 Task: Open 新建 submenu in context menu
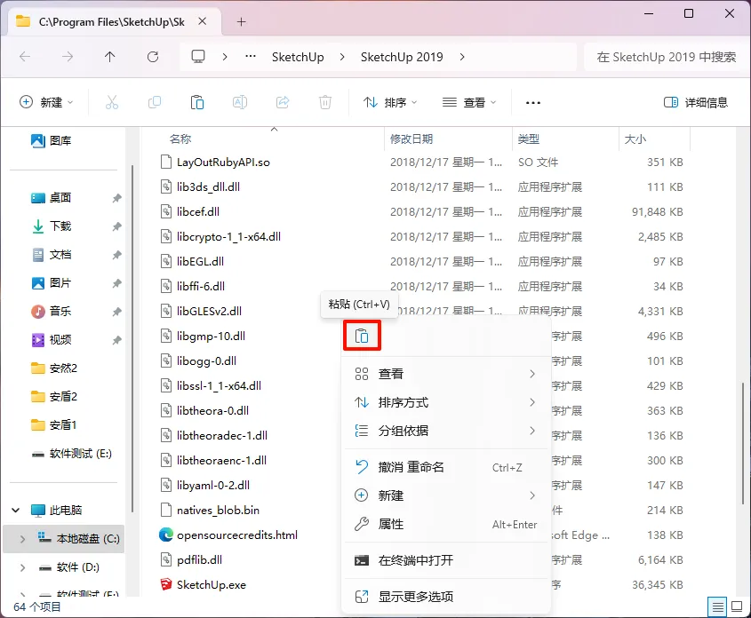click(x=446, y=495)
